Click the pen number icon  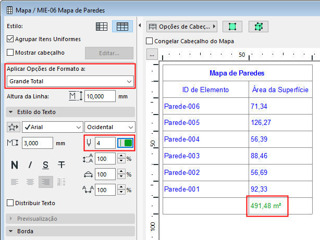89,143
